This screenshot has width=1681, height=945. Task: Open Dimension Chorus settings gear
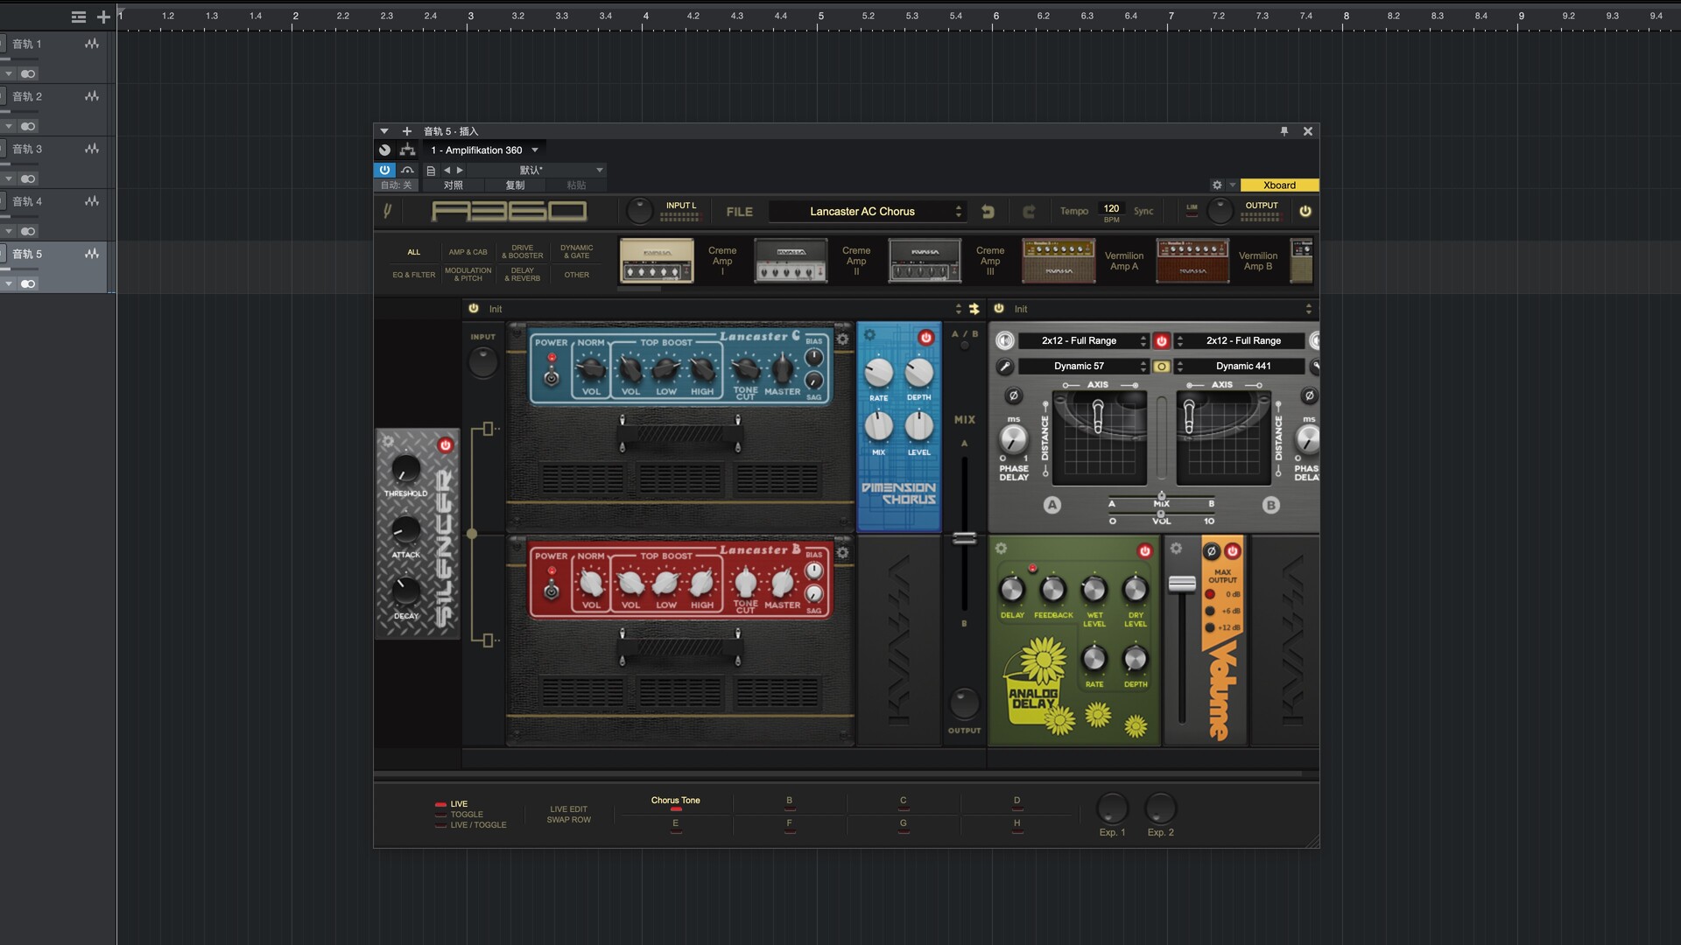pyautogui.click(x=869, y=334)
